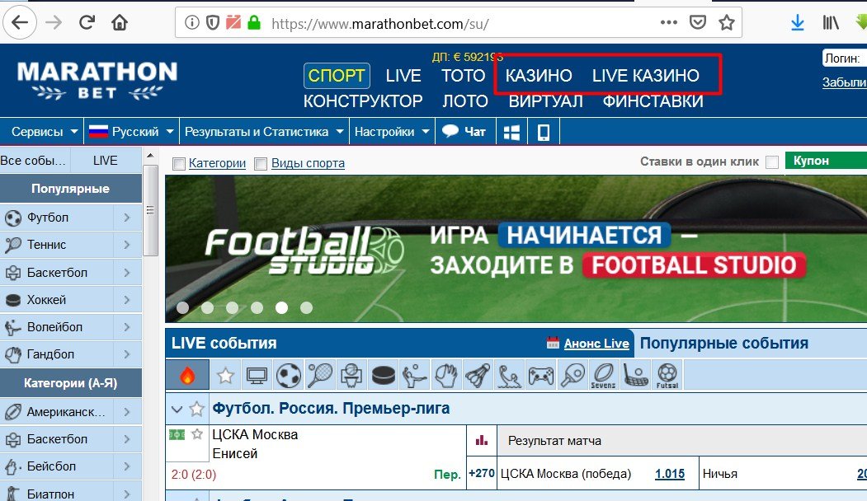Open the ЛОТО menu item
The image size is (867, 501).
(465, 101)
